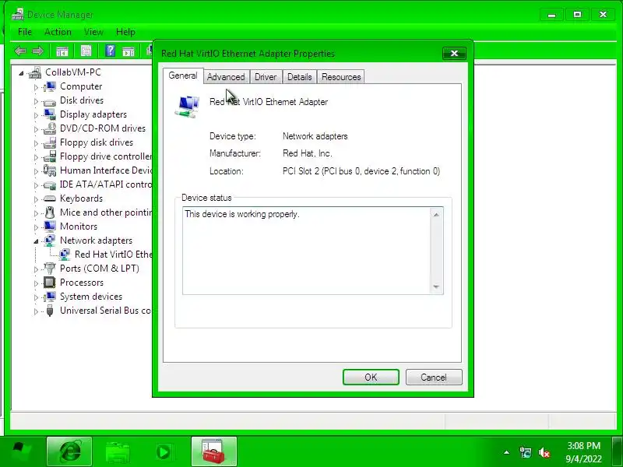Click the Forward arrow in Device Manager toolbar
Viewport: 623px width, 467px height.
[x=37, y=51]
